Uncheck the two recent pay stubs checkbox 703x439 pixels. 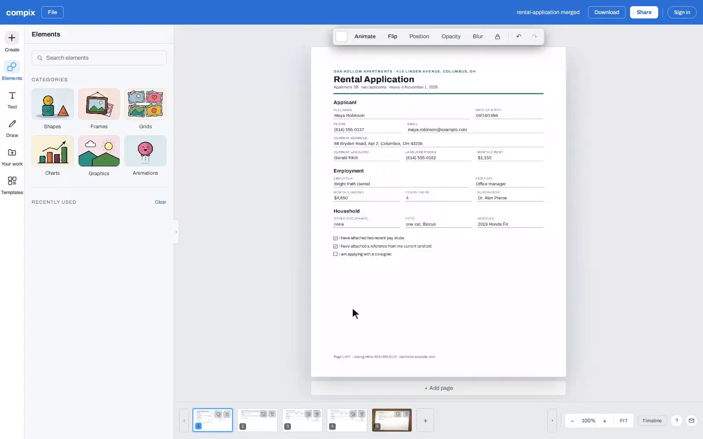point(336,238)
